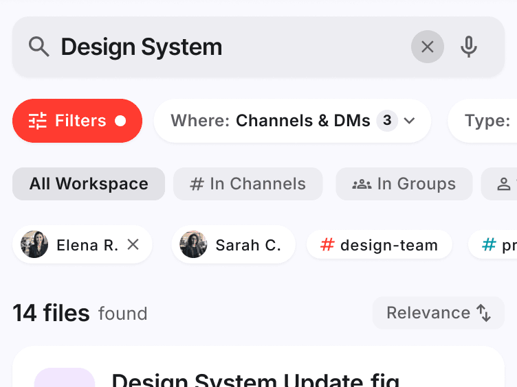Click the white dot indicator on Filters

coord(120,121)
